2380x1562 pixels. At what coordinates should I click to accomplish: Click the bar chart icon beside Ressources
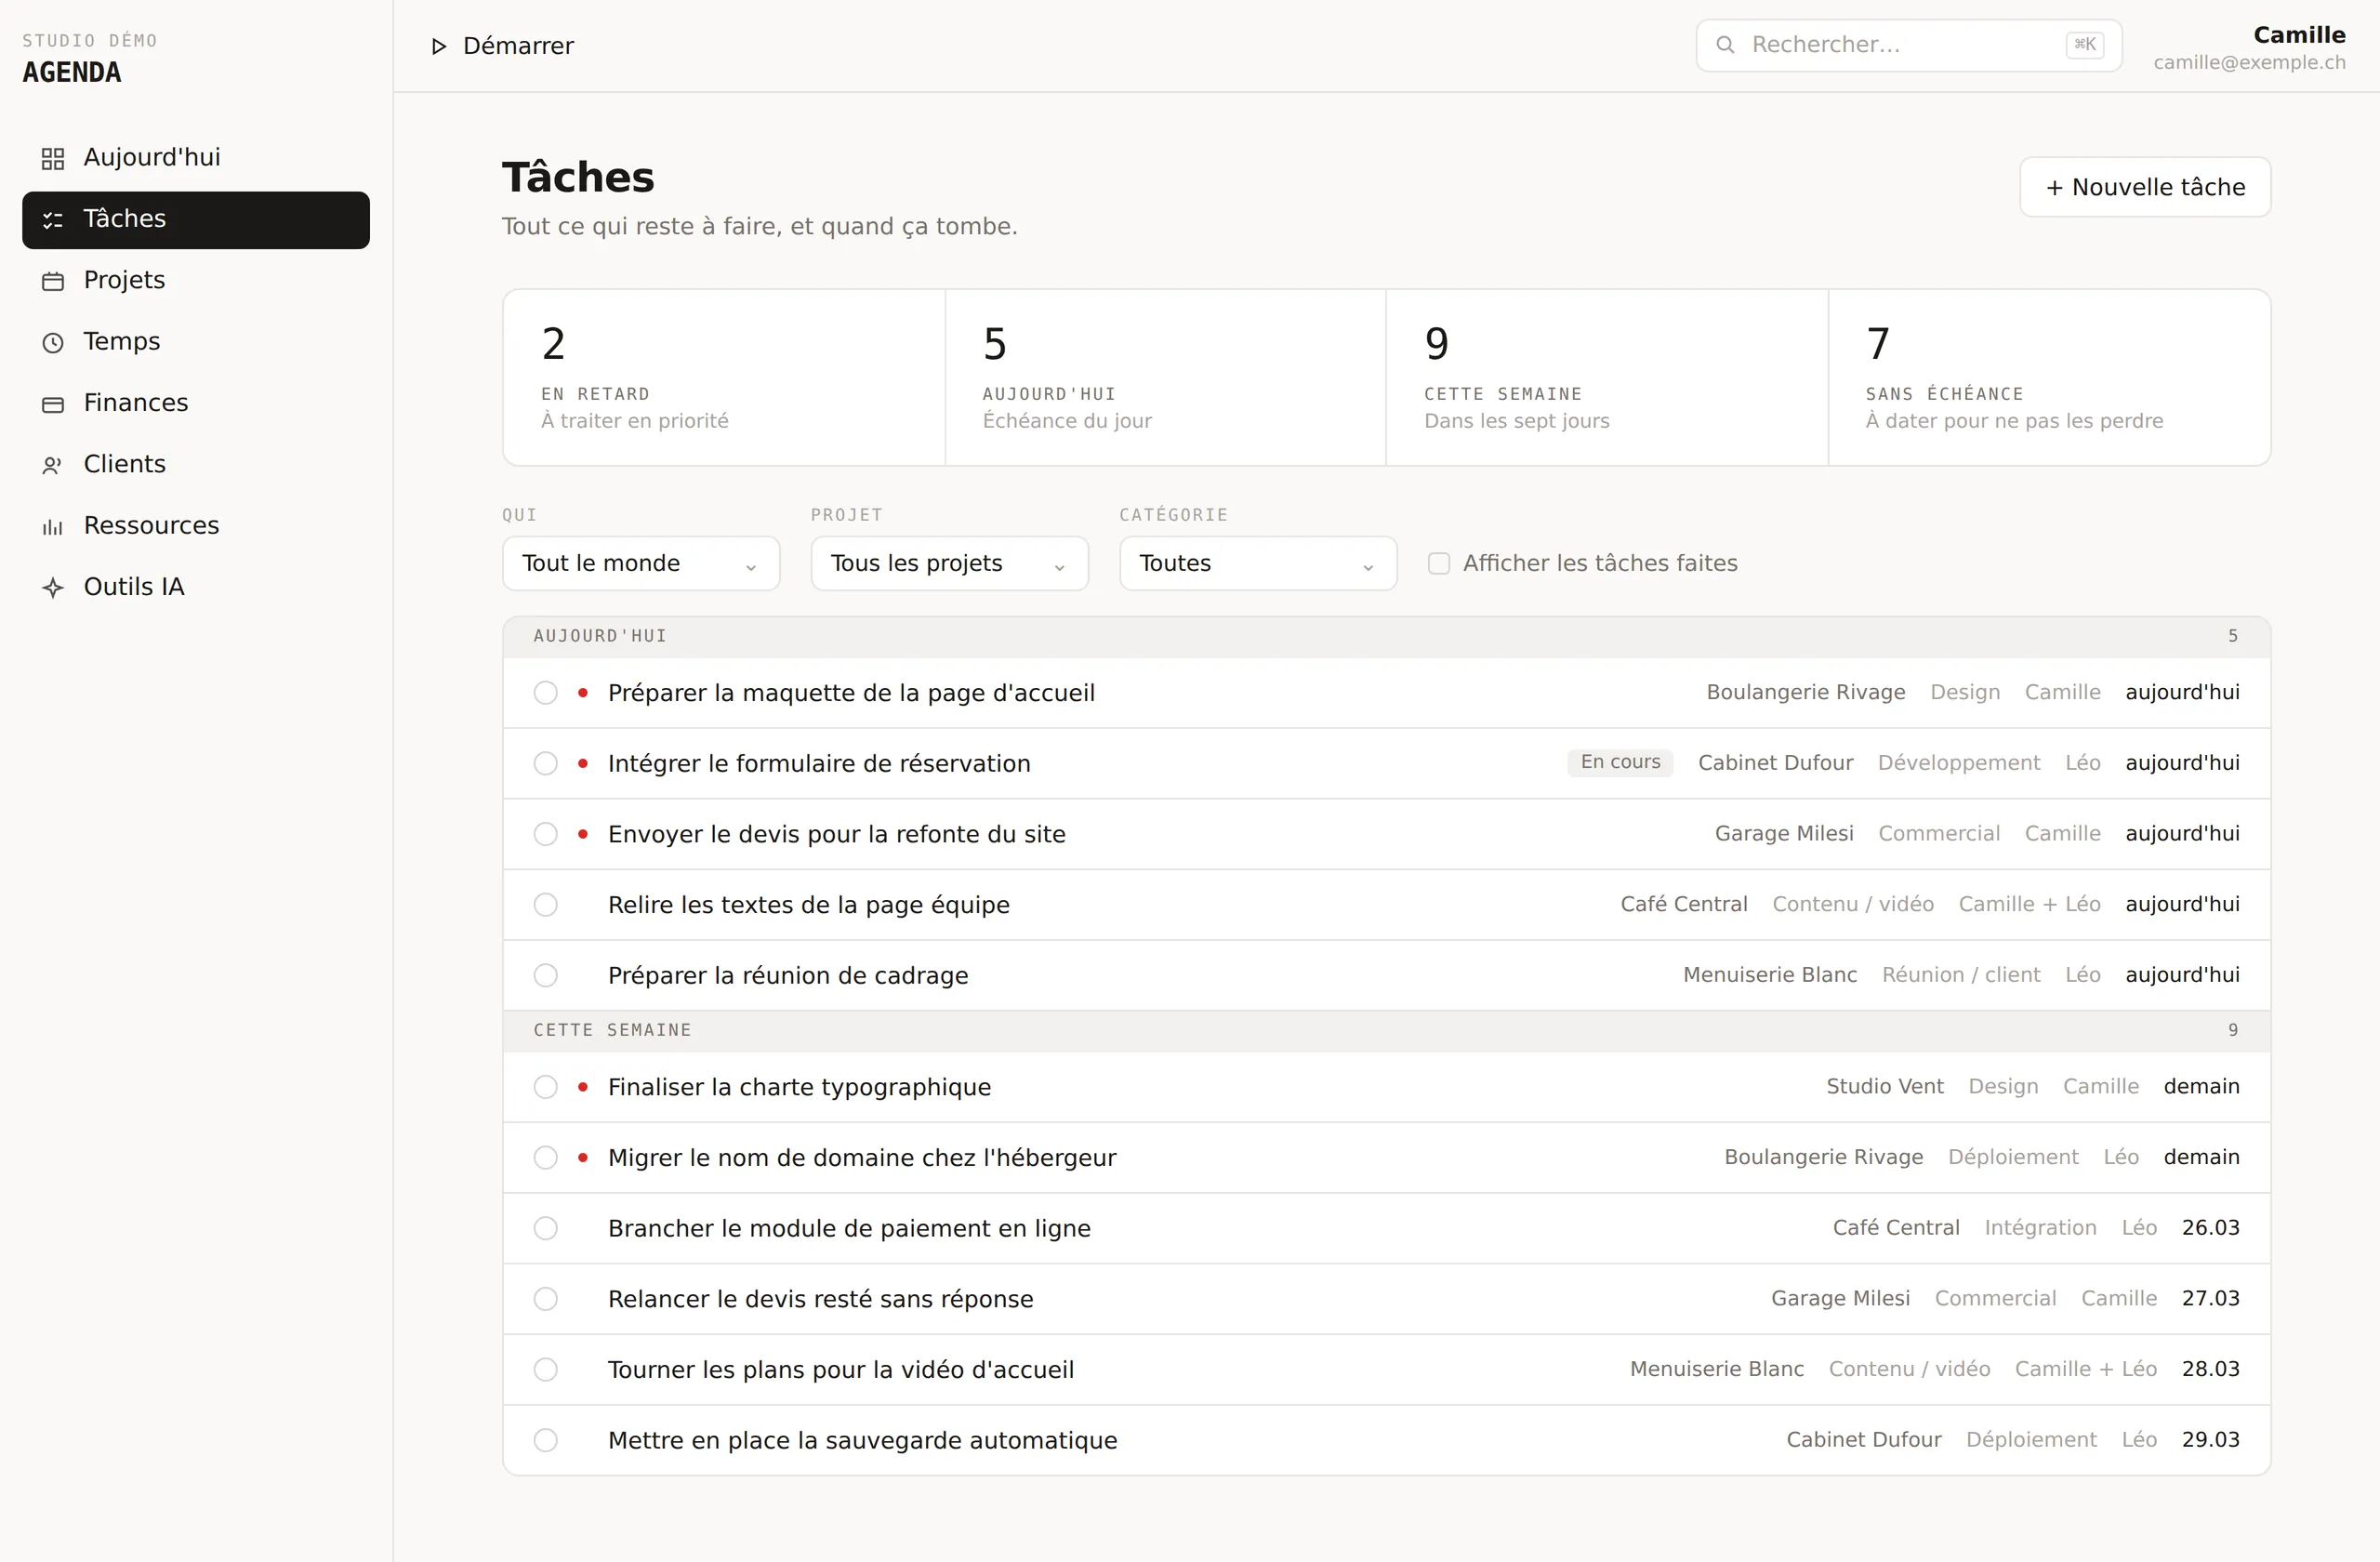[x=53, y=527]
